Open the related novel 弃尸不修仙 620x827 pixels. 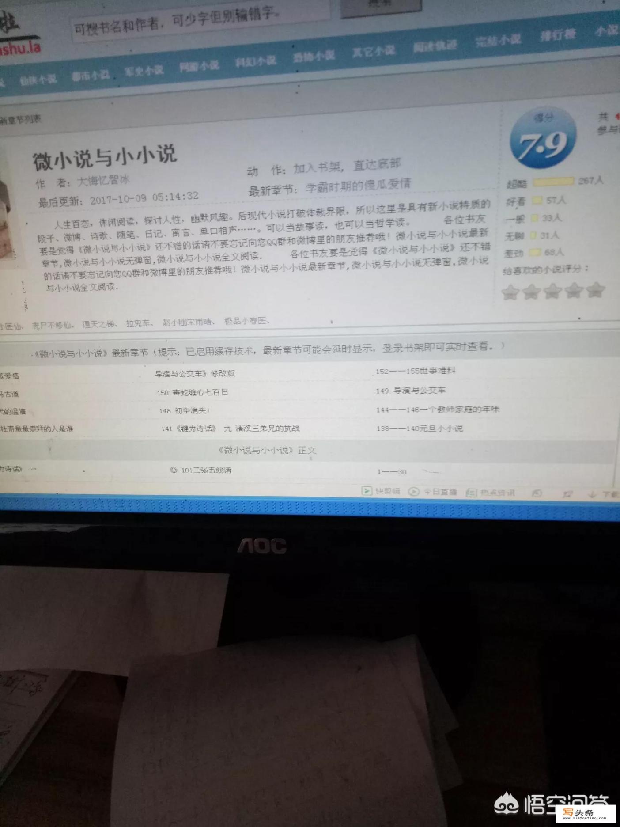click(52, 326)
